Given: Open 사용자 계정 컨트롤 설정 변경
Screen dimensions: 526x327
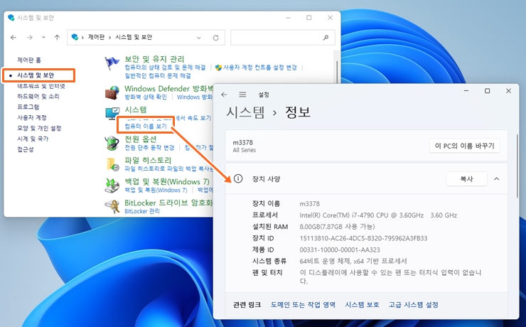Looking at the screenshot, I should click(x=260, y=68).
